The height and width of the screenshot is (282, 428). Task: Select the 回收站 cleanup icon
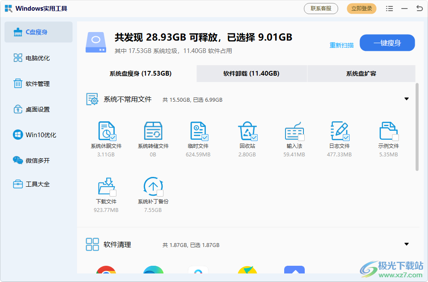(x=247, y=130)
